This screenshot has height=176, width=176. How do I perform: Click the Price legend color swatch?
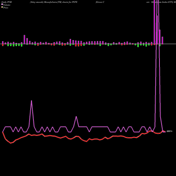pos(2,7)
